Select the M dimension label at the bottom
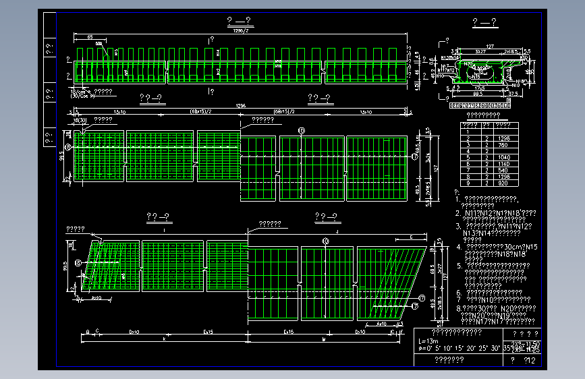Viewport: 585px width, 379px height. click(324, 339)
